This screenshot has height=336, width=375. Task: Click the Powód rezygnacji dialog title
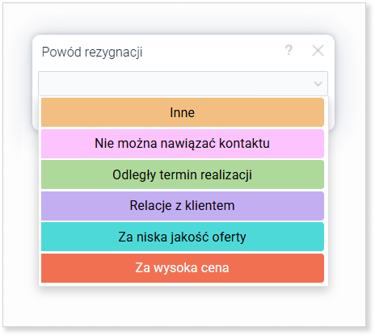coord(92,52)
